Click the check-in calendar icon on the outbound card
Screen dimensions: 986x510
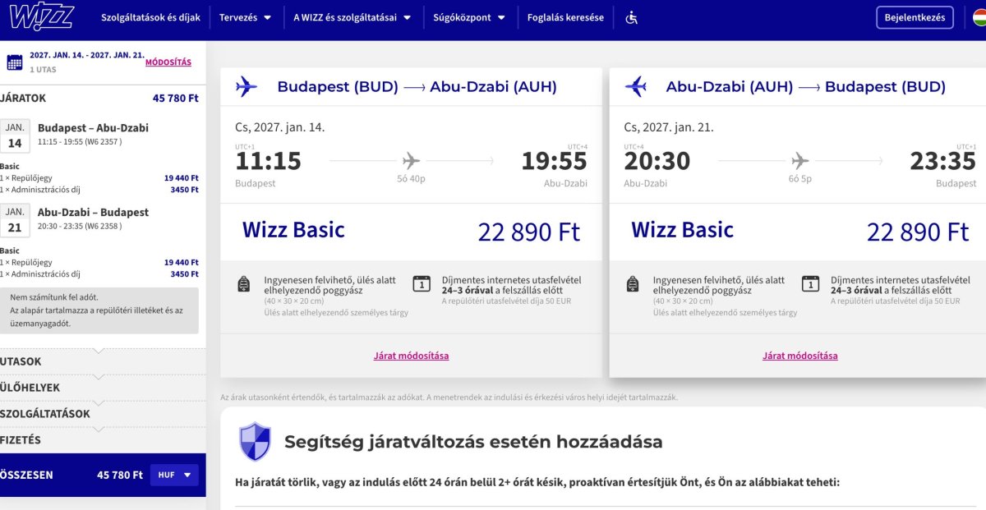coord(422,283)
